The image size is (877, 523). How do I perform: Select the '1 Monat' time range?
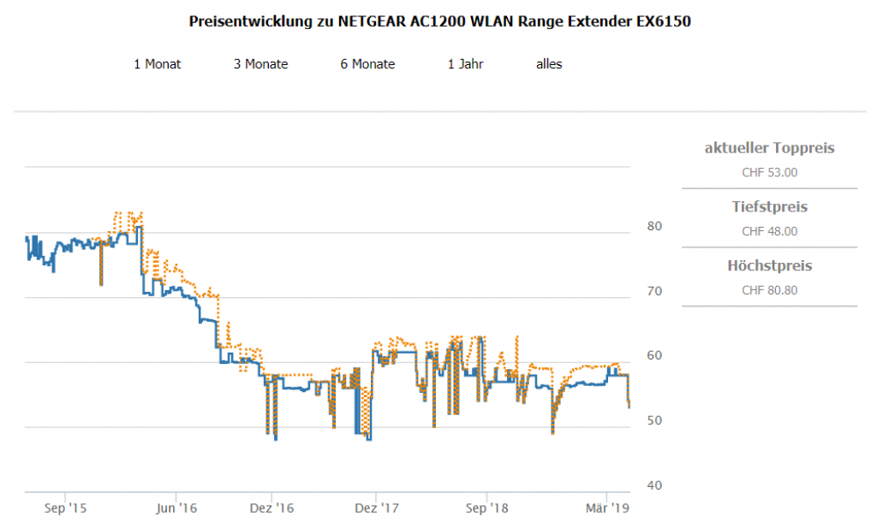pyautogui.click(x=158, y=64)
